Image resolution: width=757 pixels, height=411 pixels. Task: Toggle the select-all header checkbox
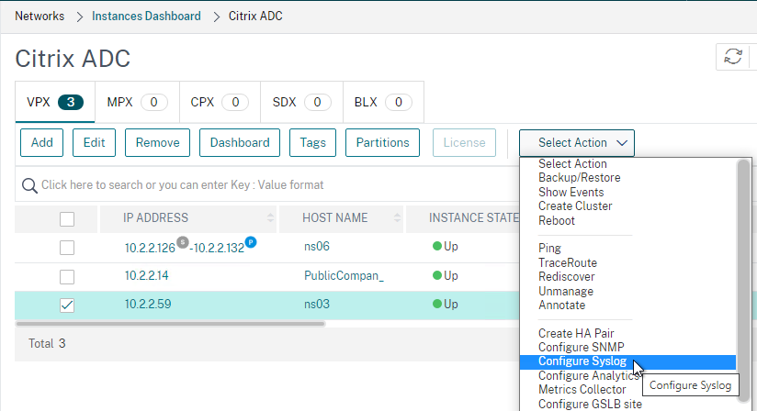point(67,219)
